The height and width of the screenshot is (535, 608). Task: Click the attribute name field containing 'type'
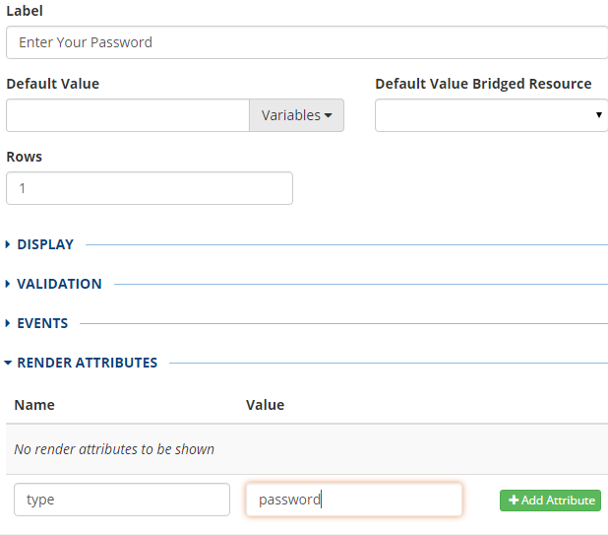tap(121, 500)
